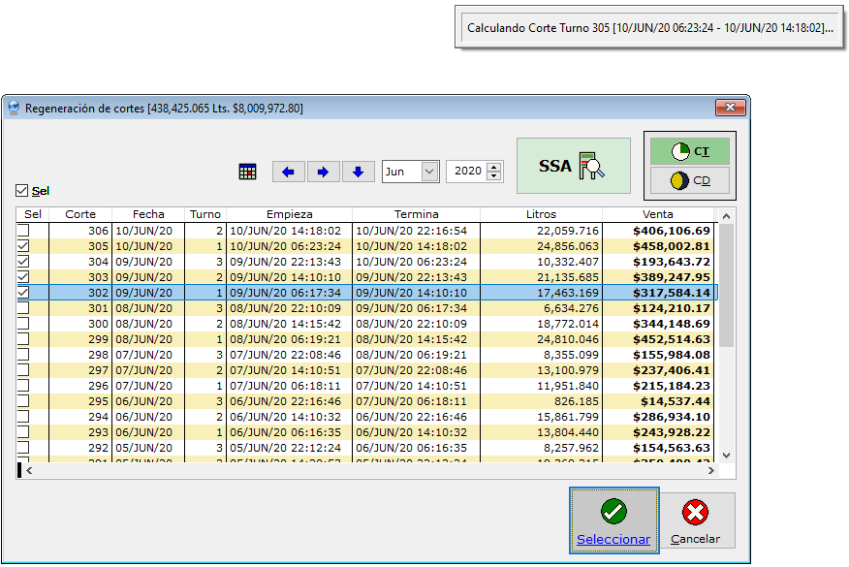Viewport: 849px width, 567px height.
Task: Enable the checkbox for corte 300
Action: click(23, 324)
